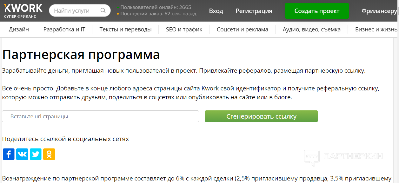399x183 pixels.
Task: Click the 'Сгенерировать ссылку' button
Action: pyautogui.click(x=261, y=116)
